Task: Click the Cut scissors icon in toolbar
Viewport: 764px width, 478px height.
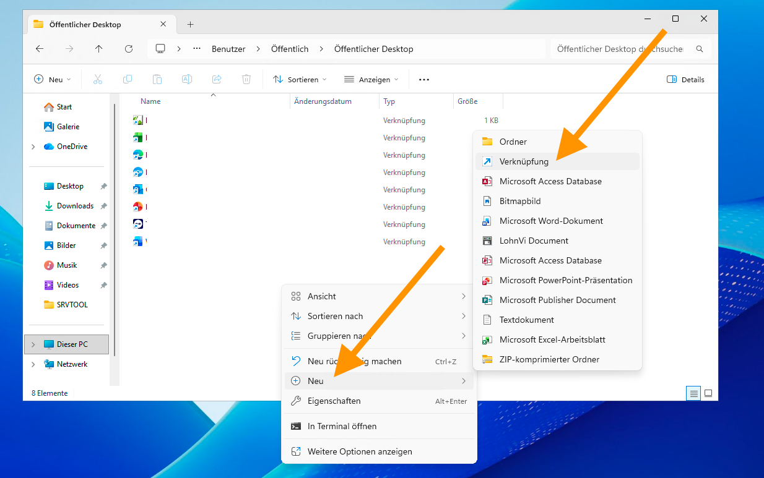Action: pyautogui.click(x=98, y=79)
